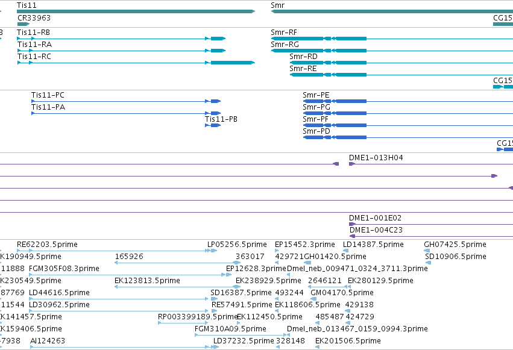Select the Smr-RF transcript label
Screen dimensions: 513x350
284,33
